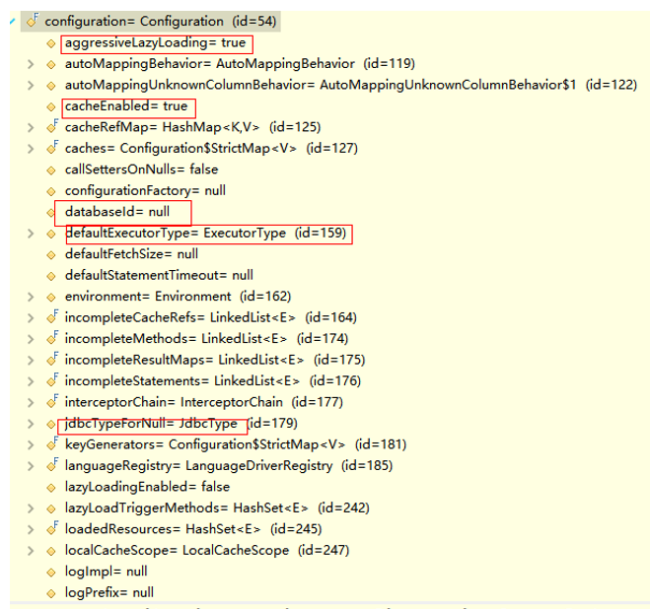650x609 pixels.
Task: Click the final-field icon beside caches
Action: pyautogui.click(x=52, y=148)
